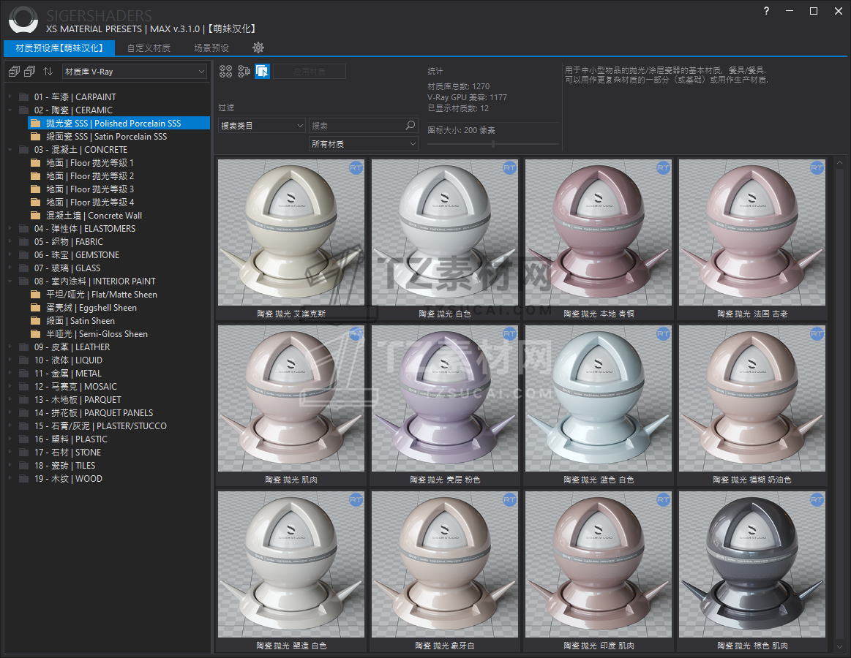Open the 搜索类目 category dropdown
The height and width of the screenshot is (658, 851).
pyautogui.click(x=262, y=126)
